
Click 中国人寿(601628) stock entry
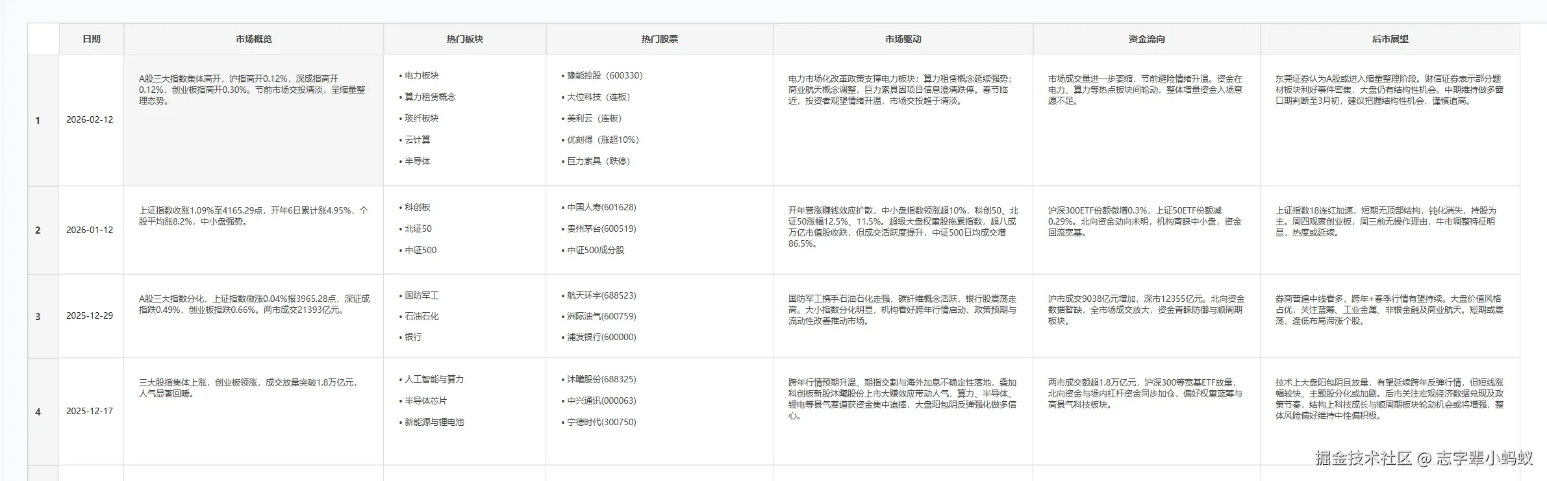click(x=599, y=207)
